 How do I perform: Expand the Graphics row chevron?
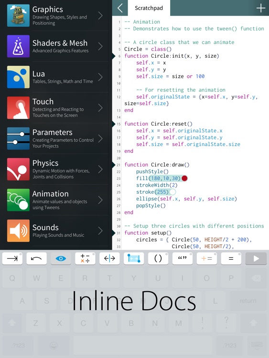tap(100, 16)
